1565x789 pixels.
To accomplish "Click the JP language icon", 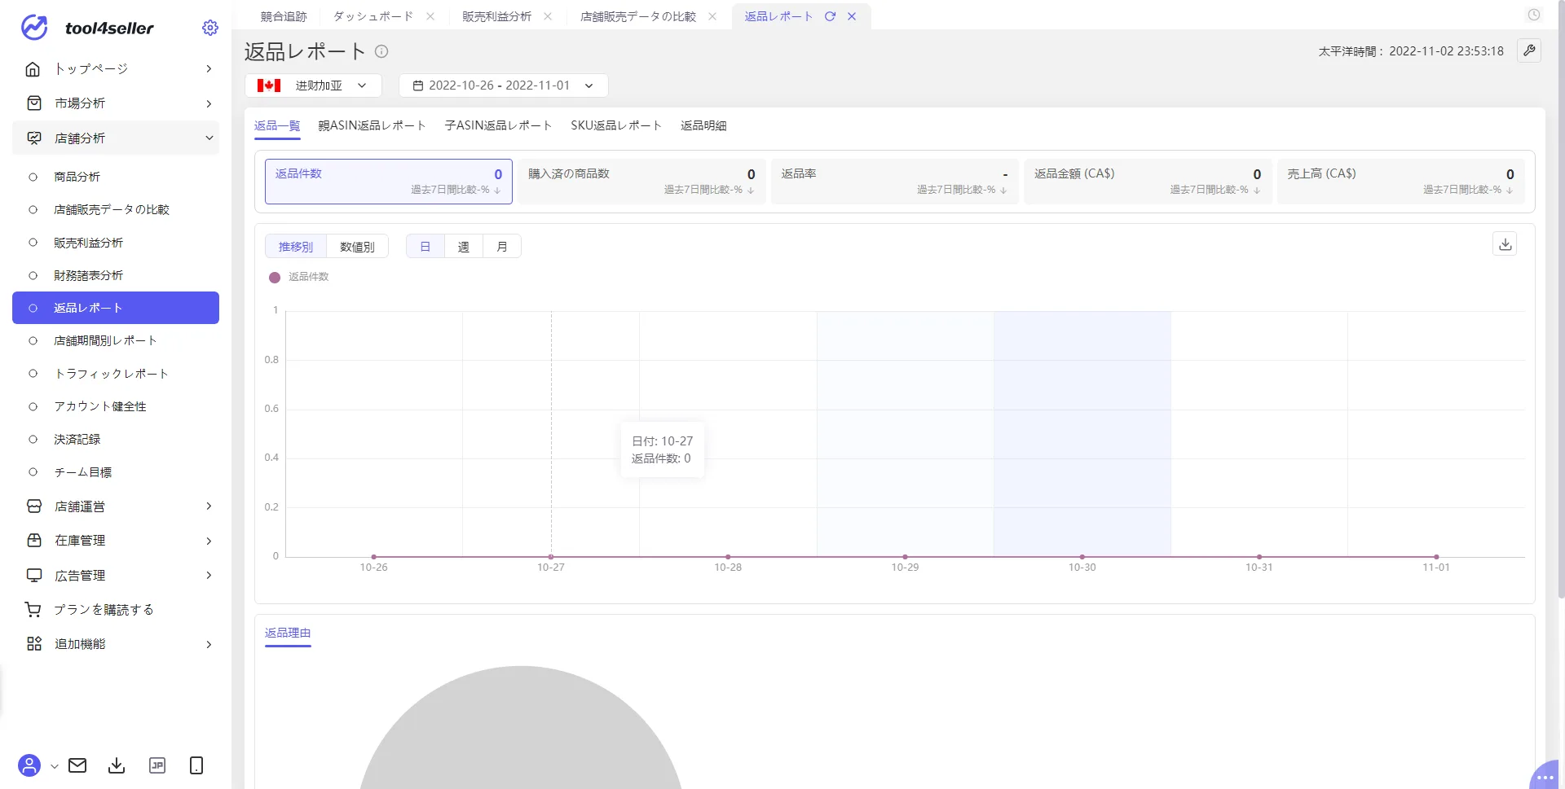I will (x=157, y=765).
